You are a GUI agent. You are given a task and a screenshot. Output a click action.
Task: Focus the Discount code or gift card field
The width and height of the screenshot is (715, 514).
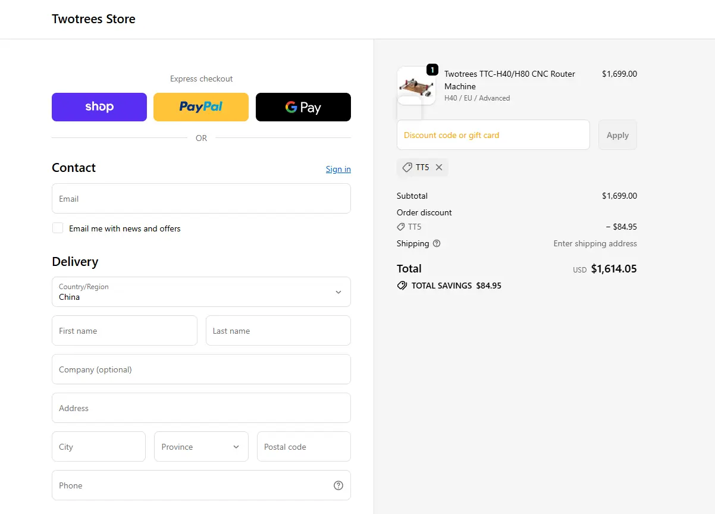tap(493, 135)
